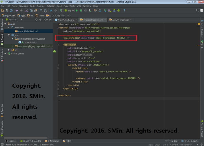204x146 pixels.
Task: Open the Android Device Monitor icon
Action: pos(119,11)
